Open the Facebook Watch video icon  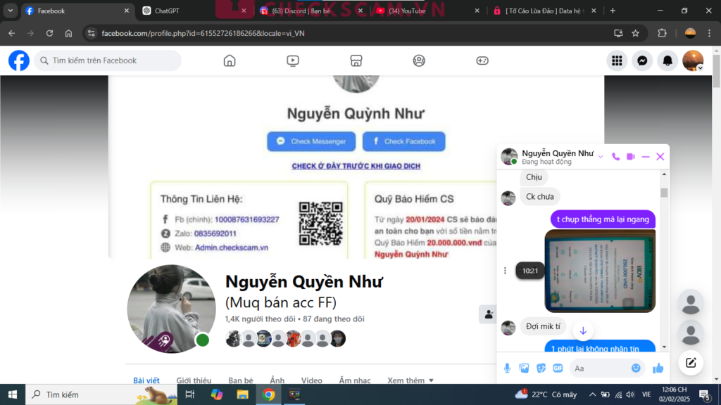[x=293, y=60]
